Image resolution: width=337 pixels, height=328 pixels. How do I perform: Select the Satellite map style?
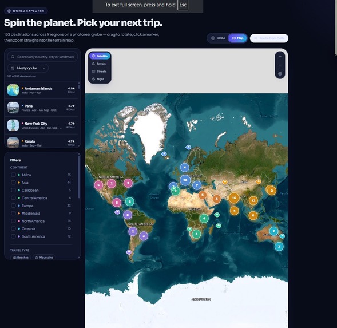(x=100, y=56)
